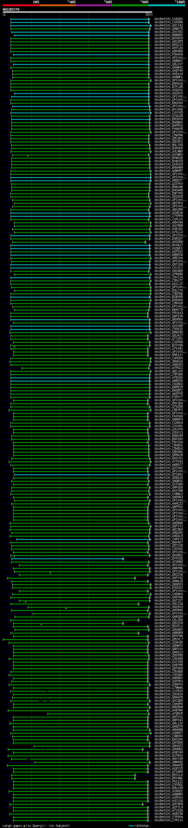Select hit label UniRef100_Q979K9
188x828 pixels.
pyautogui.click(x=168, y=804)
